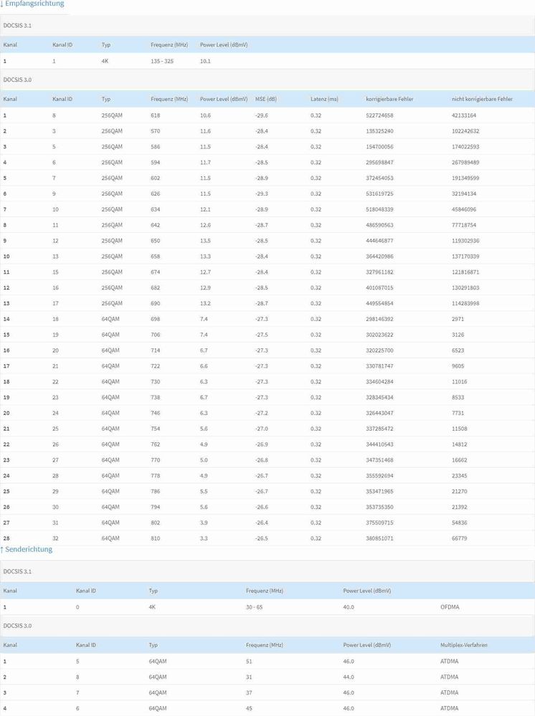Click uncorrectable errors value 66779
This screenshot has height=716, width=535.
pyautogui.click(x=459, y=539)
